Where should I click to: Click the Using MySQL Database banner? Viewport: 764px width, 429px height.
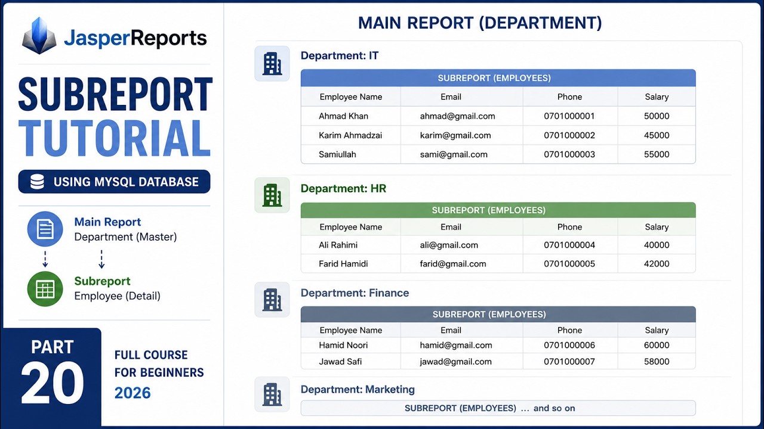(x=114, y=182)
